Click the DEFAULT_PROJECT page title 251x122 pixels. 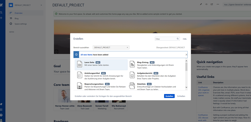click(68, 5)
